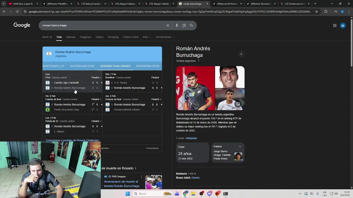Clear the search box with the X icon

[x=168, y=25]
